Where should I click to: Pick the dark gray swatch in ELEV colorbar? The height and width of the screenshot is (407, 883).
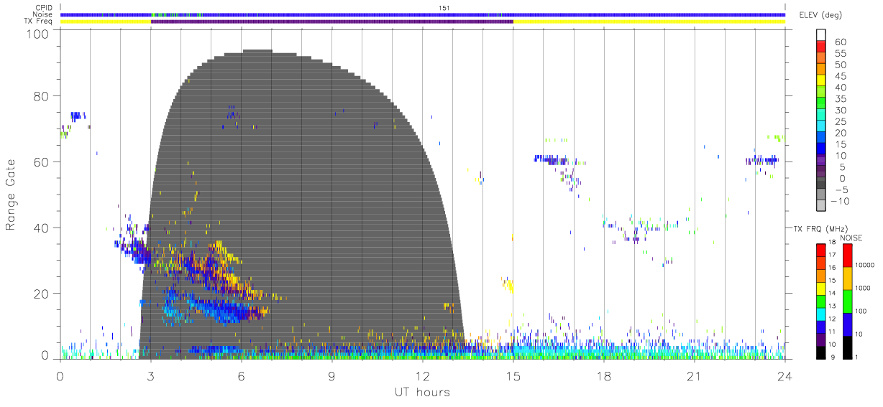821,182
